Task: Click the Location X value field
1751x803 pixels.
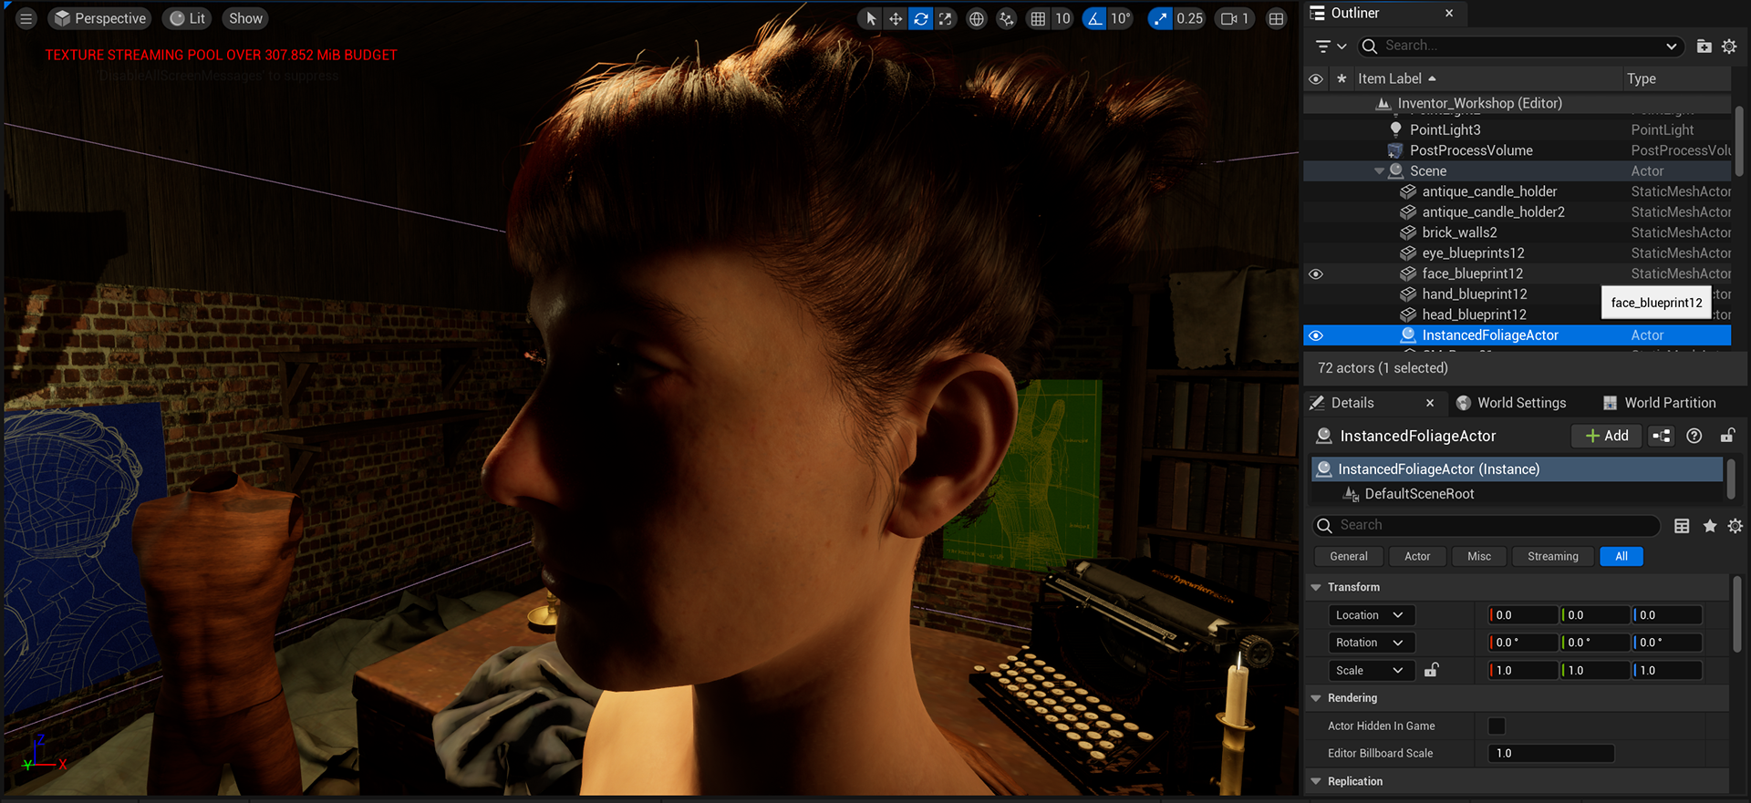Action: click(x=1523, y=615)
